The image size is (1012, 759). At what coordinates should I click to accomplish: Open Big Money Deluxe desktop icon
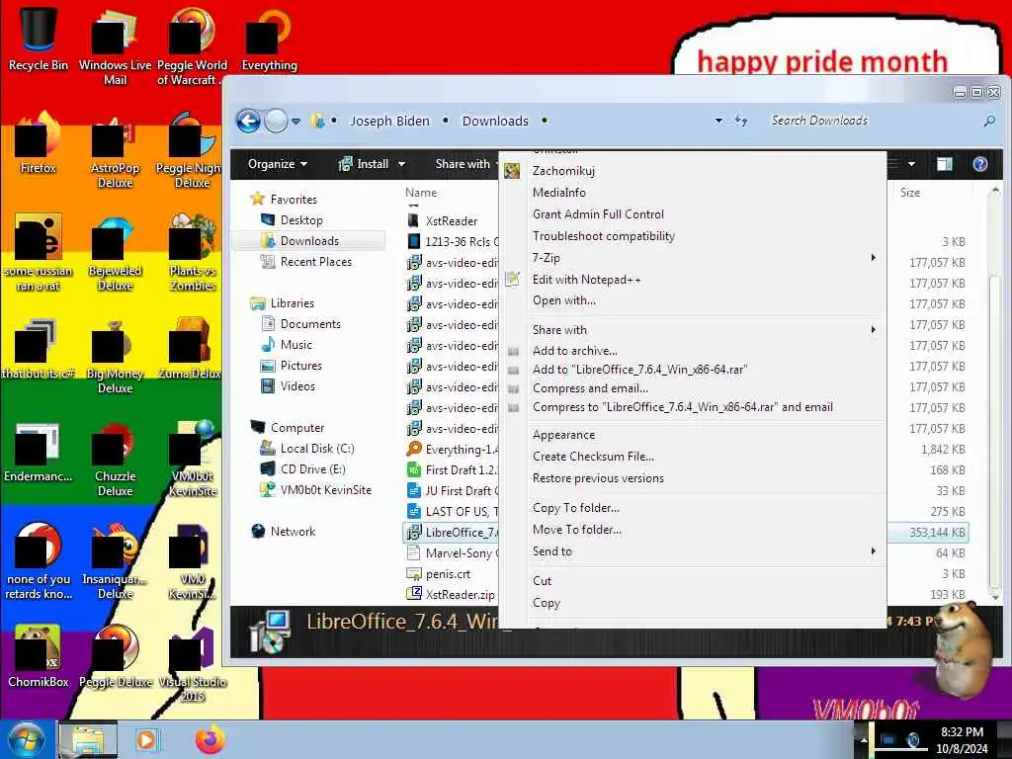point(115,356)
